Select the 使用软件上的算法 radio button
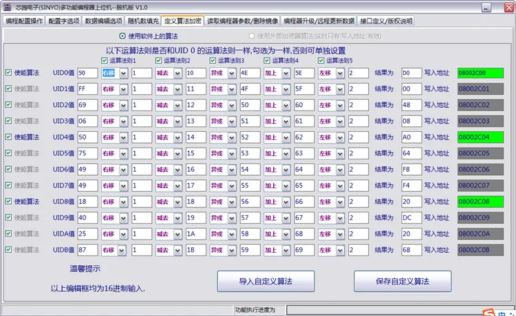The image size is (516, 316). (122, 36)
